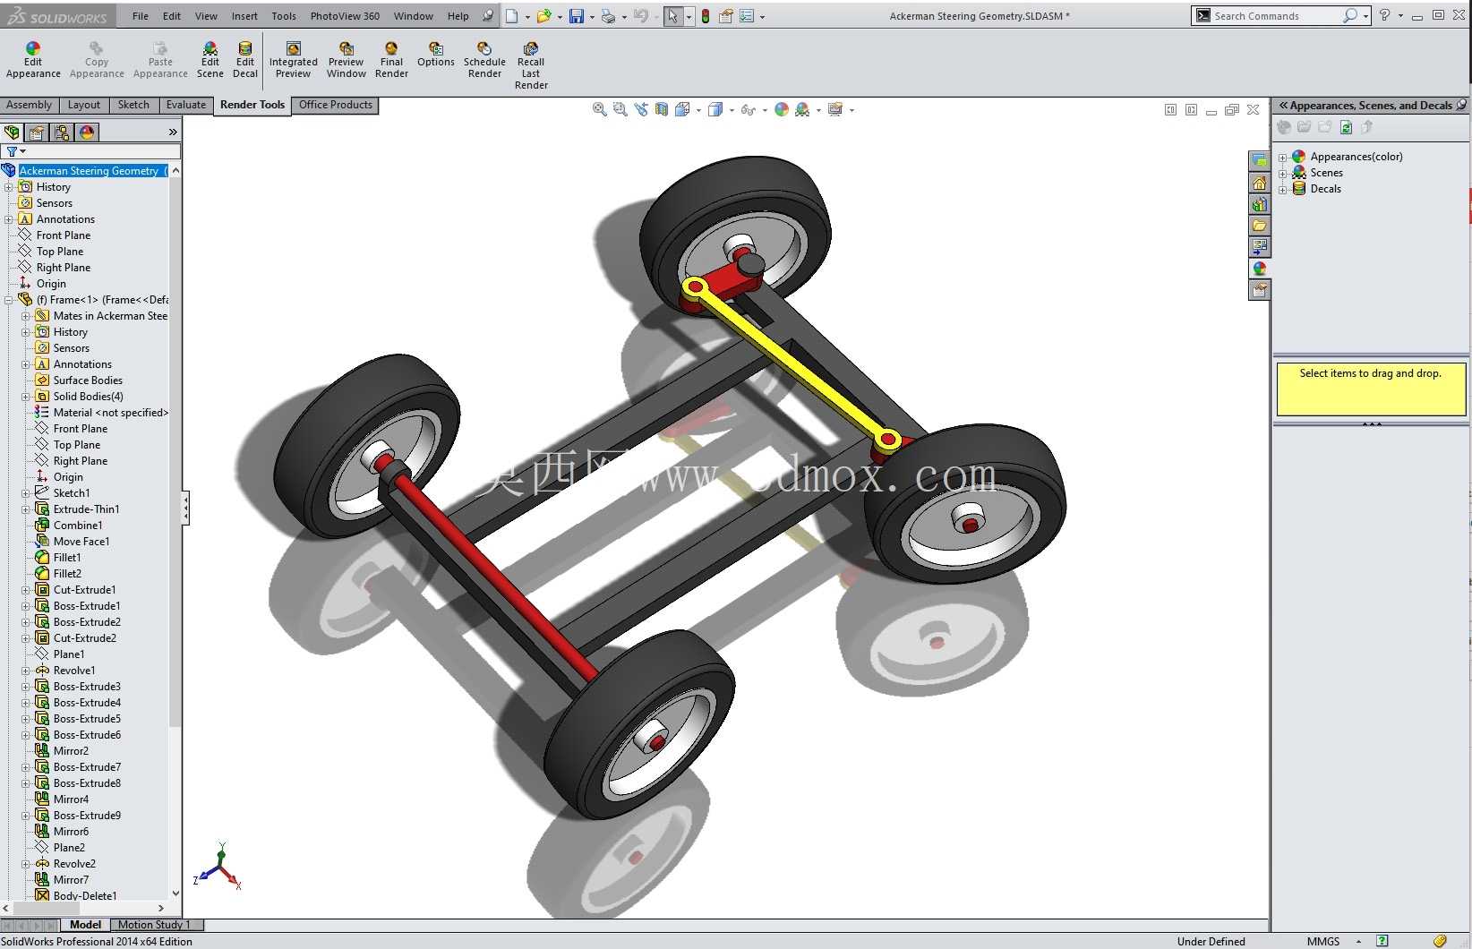
Task: Click the Section View icon
Action: pyautogui.click(x=662, y=109)
